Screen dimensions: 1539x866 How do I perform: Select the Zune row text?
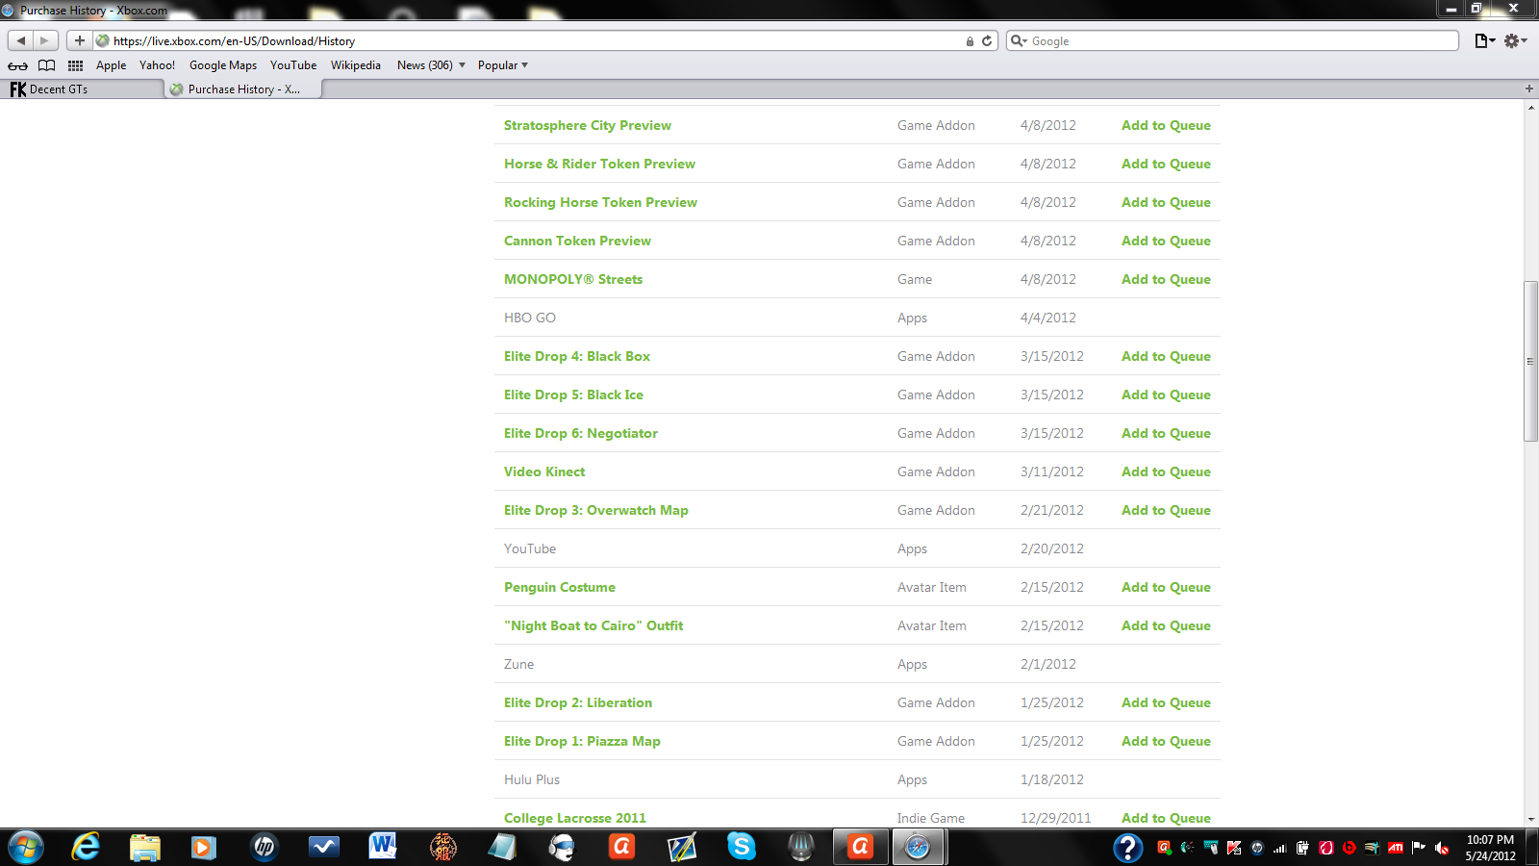518,664
